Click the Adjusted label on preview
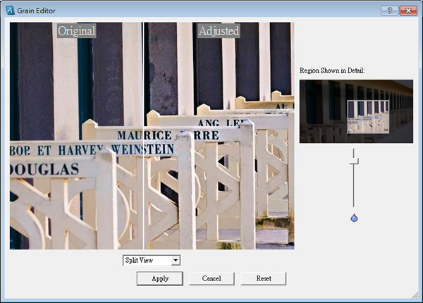 (219, 30)
